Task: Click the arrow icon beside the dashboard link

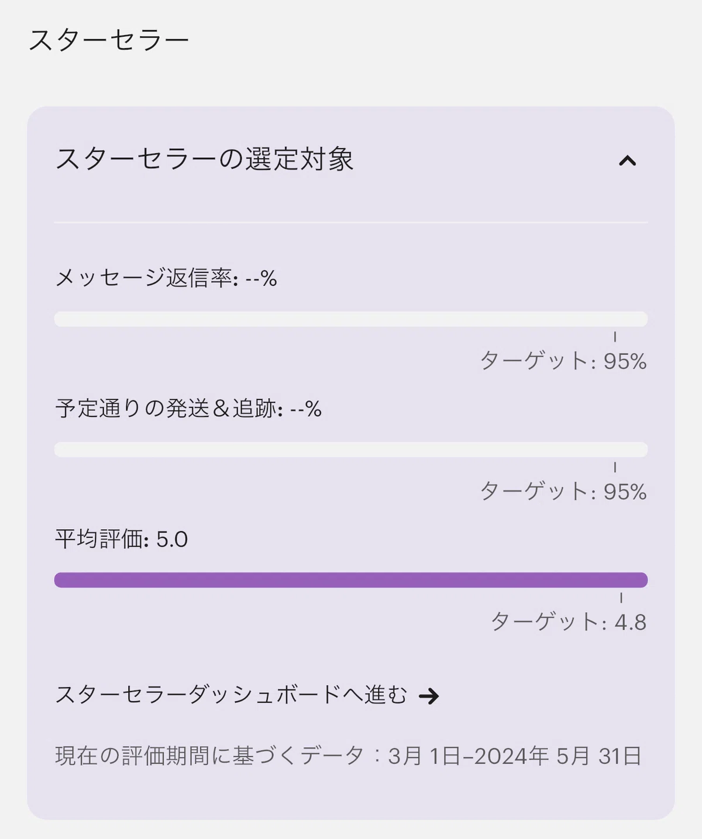Action: pyautogui.click(x=429, y=696)
